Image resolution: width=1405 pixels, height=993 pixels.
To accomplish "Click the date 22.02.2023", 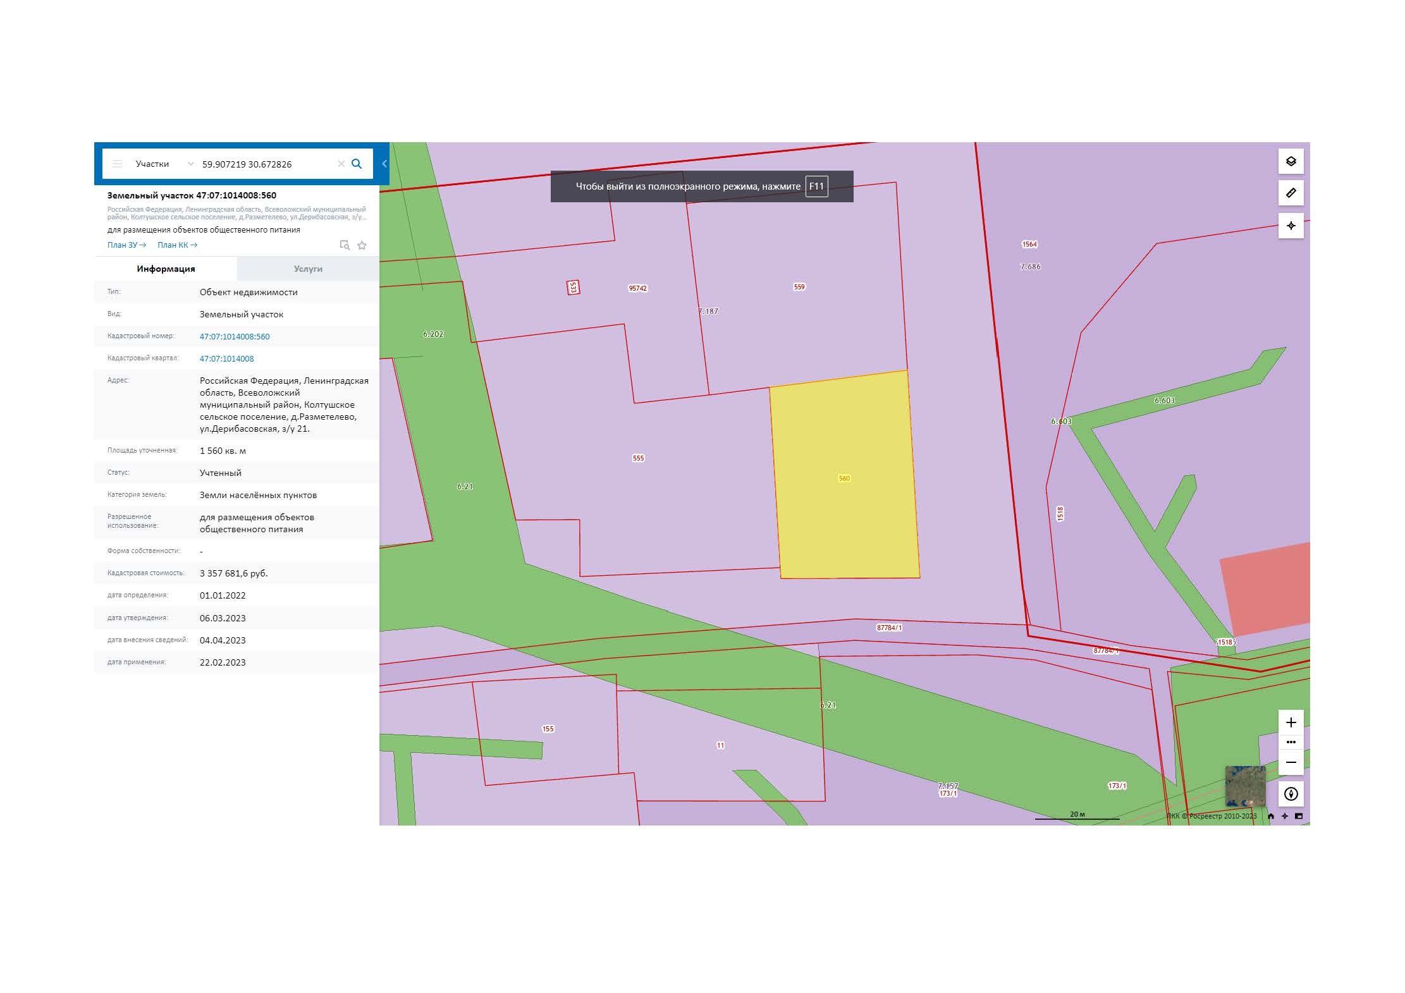I will [223, 662].
